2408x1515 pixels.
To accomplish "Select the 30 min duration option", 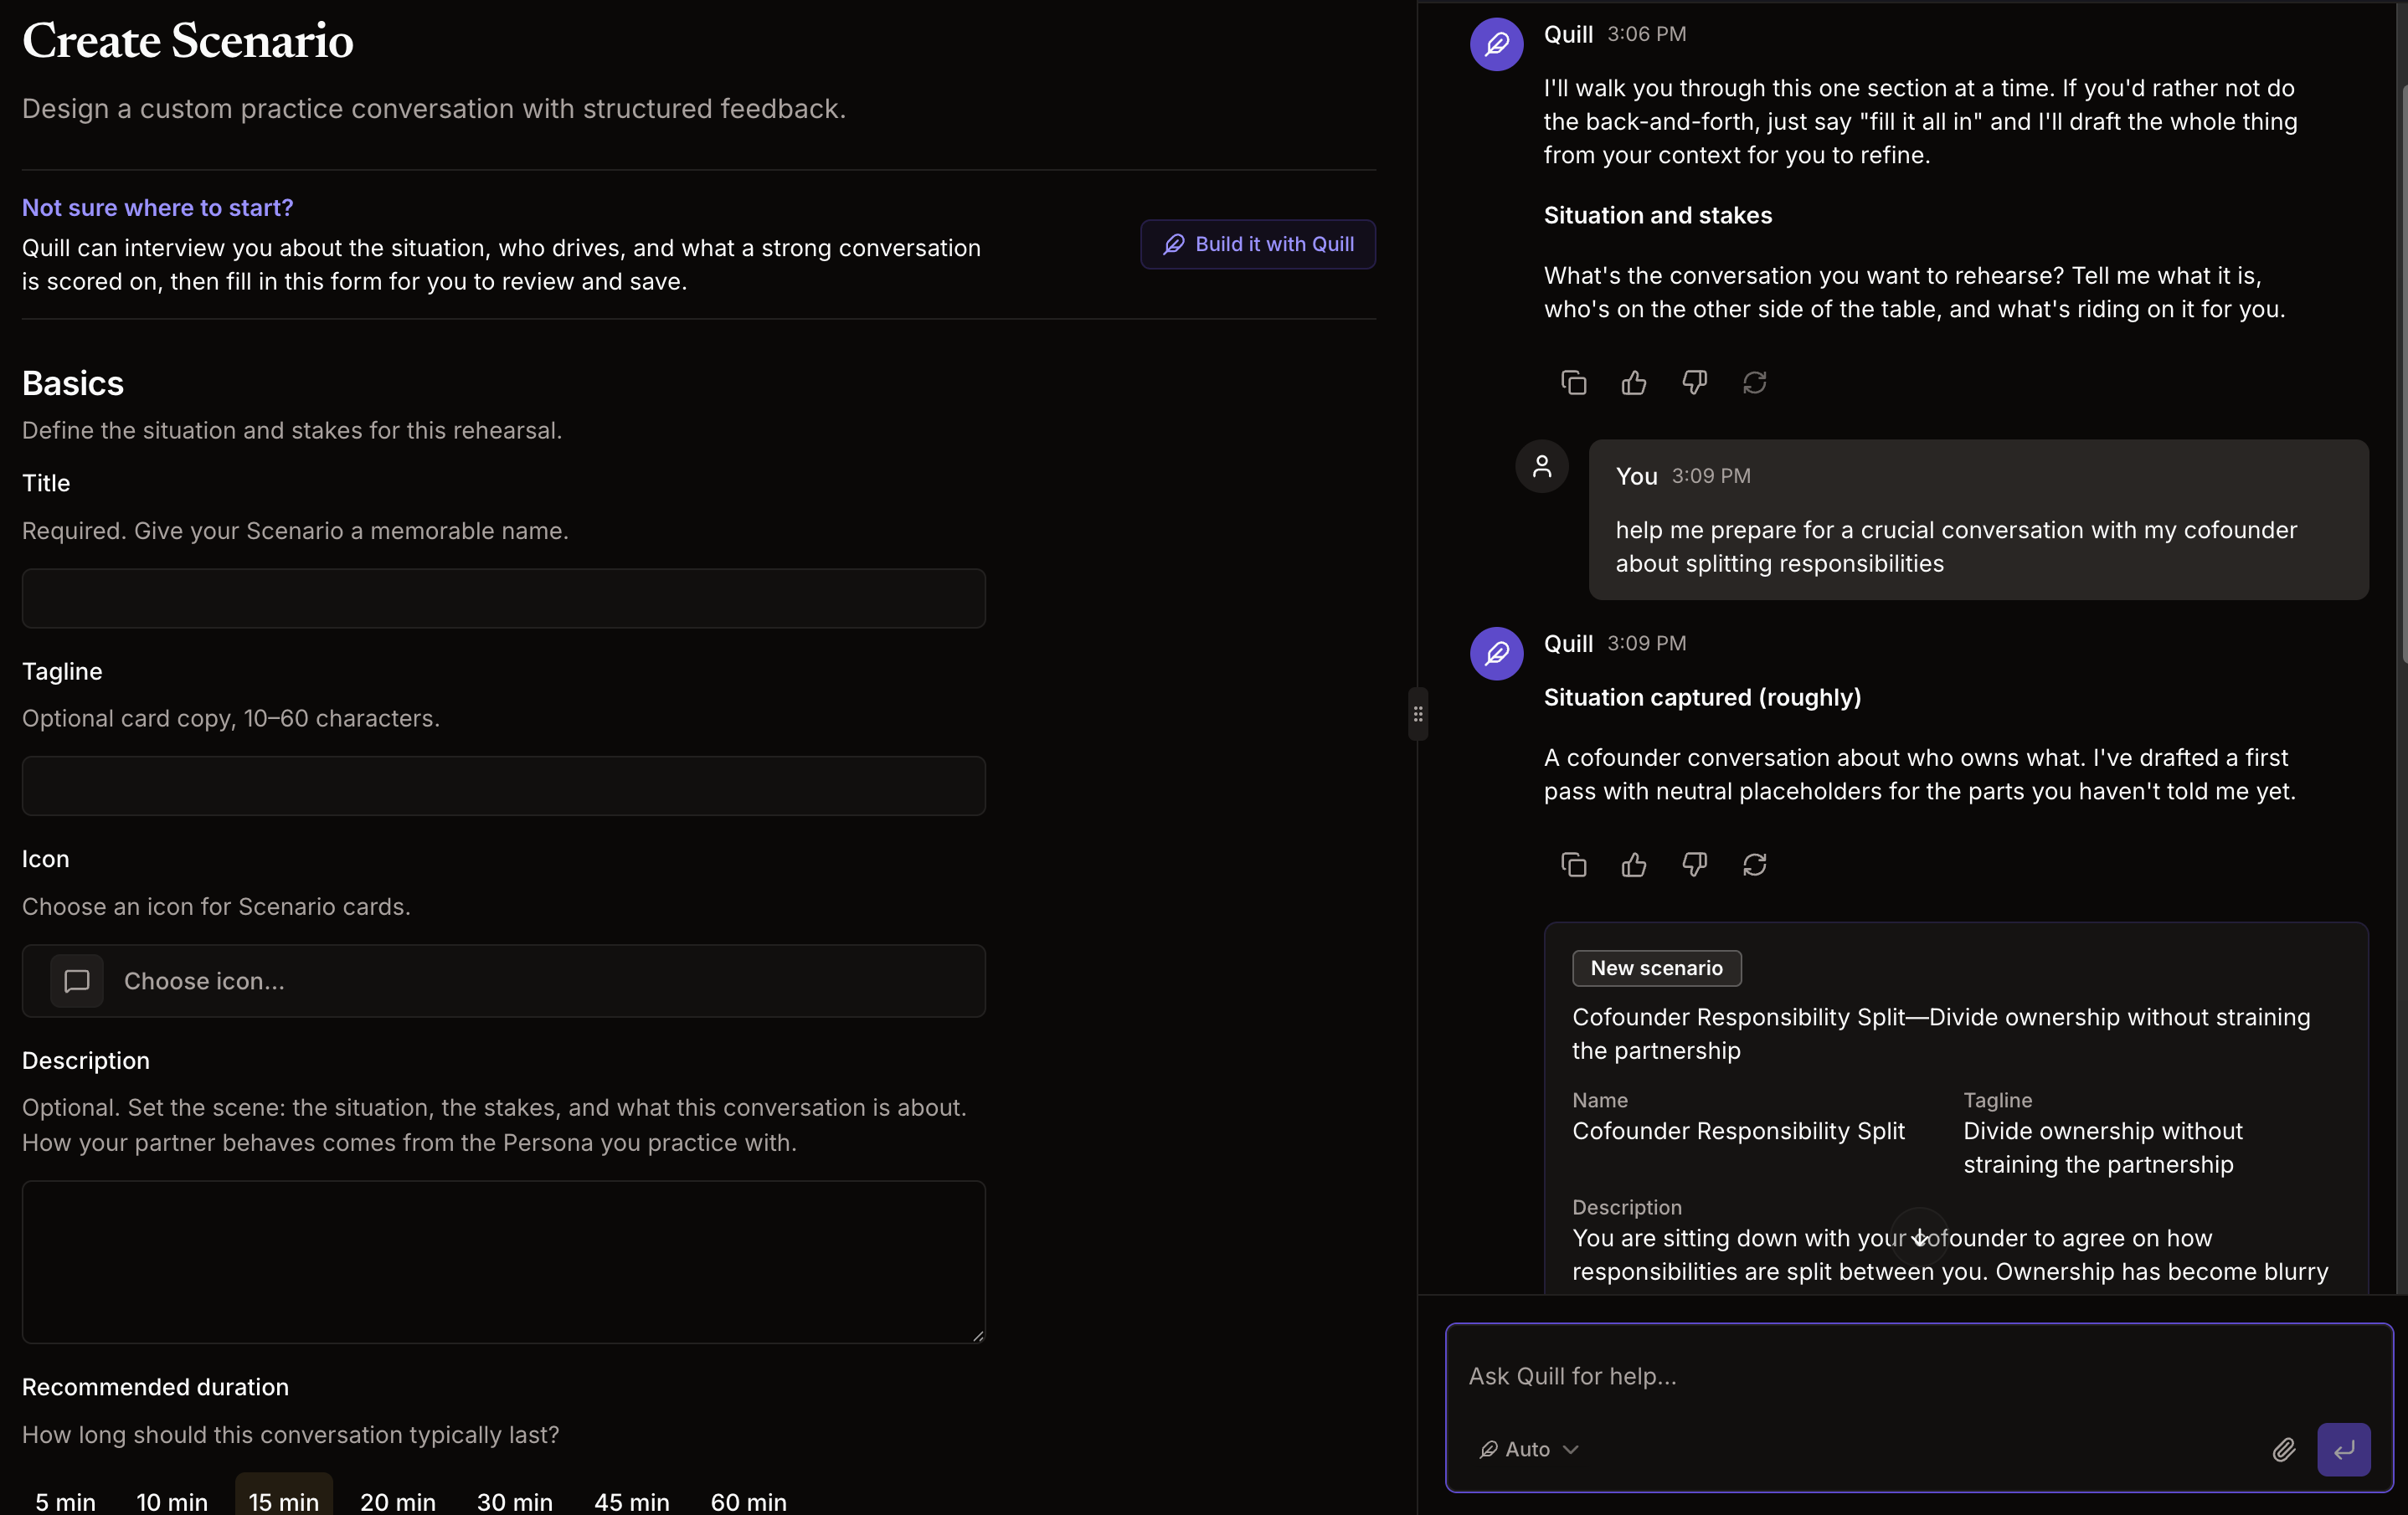I will 514,1501.
